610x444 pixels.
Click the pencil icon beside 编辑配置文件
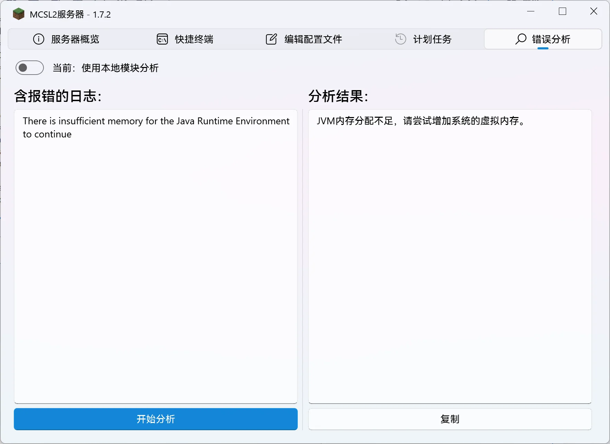point(271,39)
